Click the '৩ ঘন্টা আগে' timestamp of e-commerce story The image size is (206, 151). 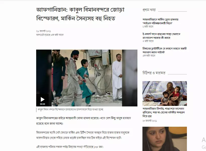[x=148, y=41]
